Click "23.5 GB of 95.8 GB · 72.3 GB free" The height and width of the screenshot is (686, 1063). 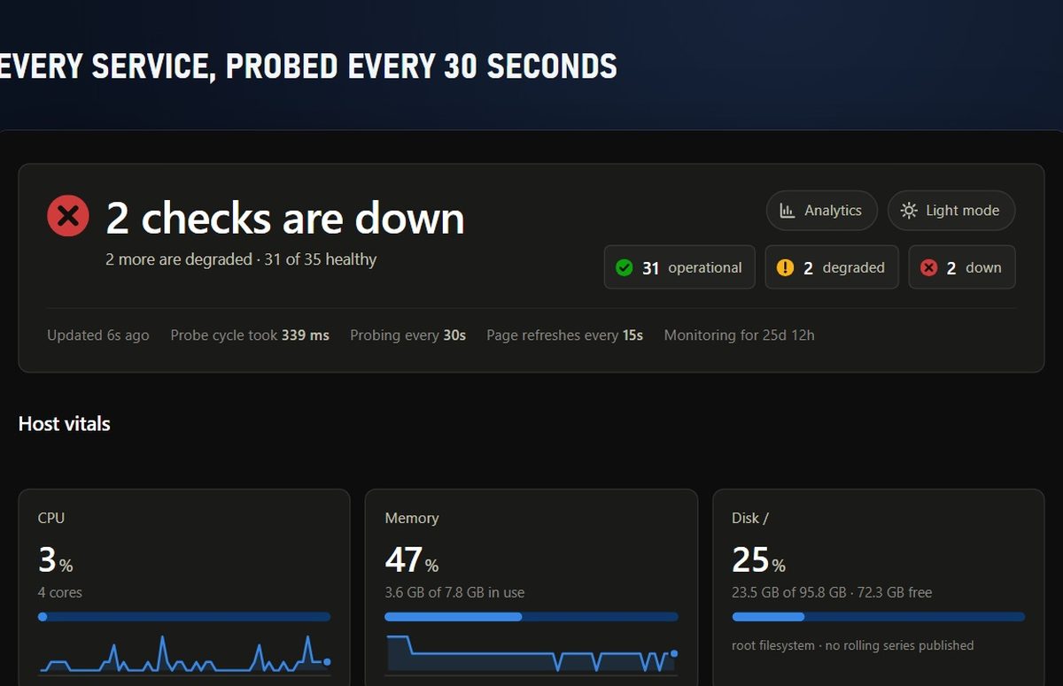click(x=833, y=593)
